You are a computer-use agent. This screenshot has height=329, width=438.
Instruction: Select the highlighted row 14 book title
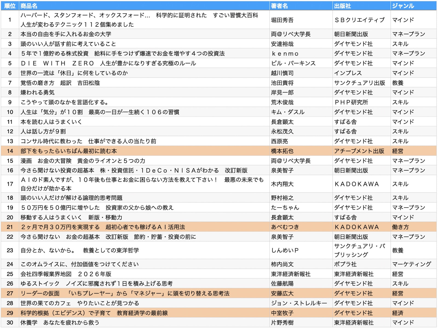tap(69, 151)
